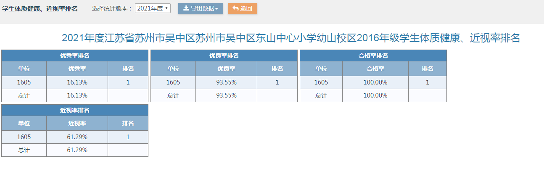Screen dimensions: 544x182
Task: Click the 排名 column header in 优良率排名 table
Action: [277, 69]
